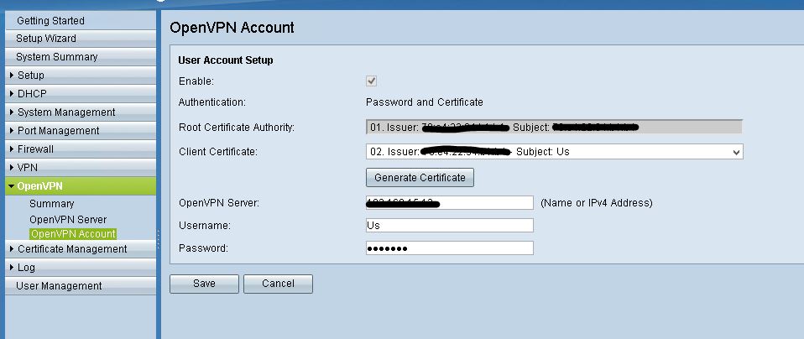Click the Password field

click(450, 248)
